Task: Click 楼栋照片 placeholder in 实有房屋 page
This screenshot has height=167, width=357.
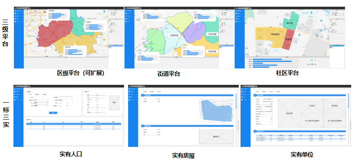Action: coord(216,137)
